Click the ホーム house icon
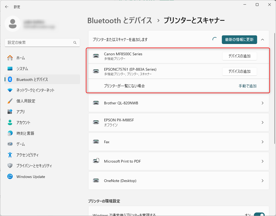The image size is (276, 216). (x=10, y=58)
